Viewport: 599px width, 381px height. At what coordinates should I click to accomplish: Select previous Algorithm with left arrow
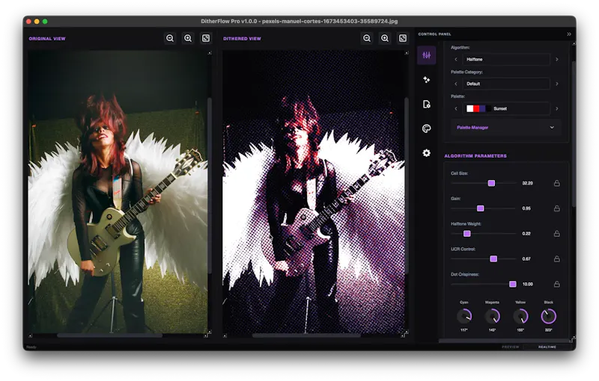(456, 60)
